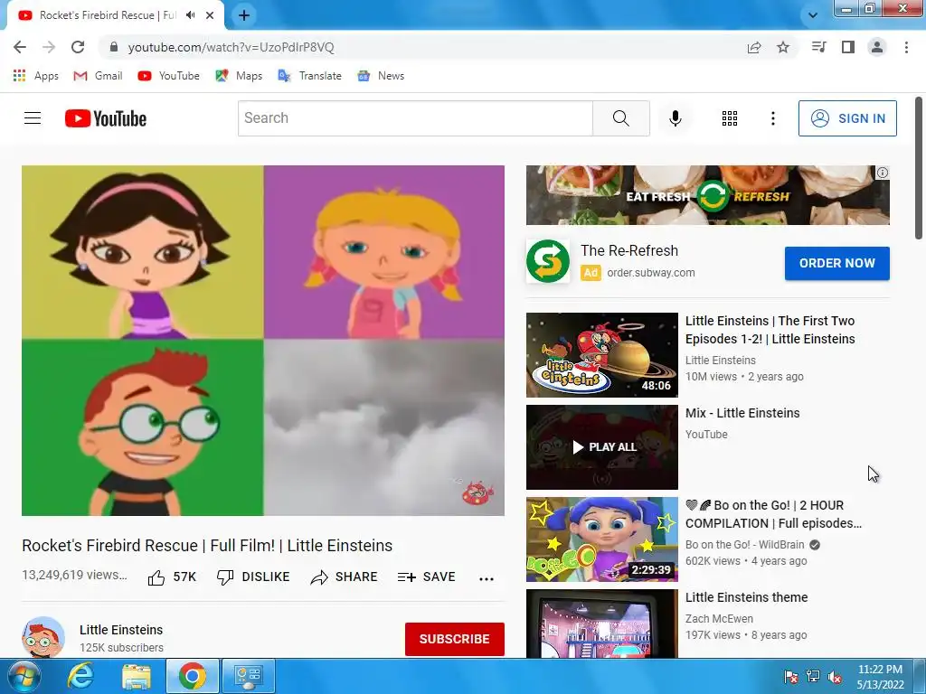This screenshot has height=694, width=926.
Task: Click the SIGN IN button
Action: click(847, 118)
